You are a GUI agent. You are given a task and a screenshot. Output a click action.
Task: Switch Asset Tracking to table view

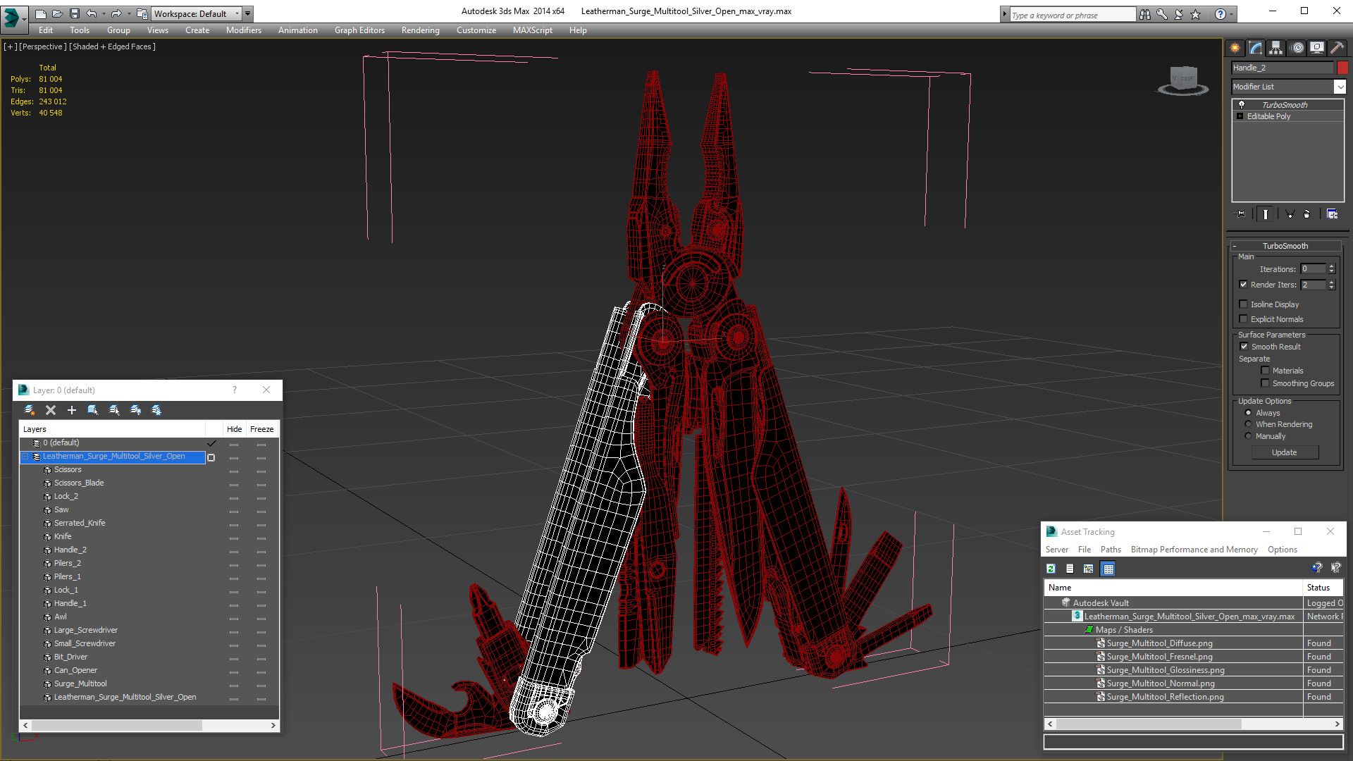coord(1108,569)
